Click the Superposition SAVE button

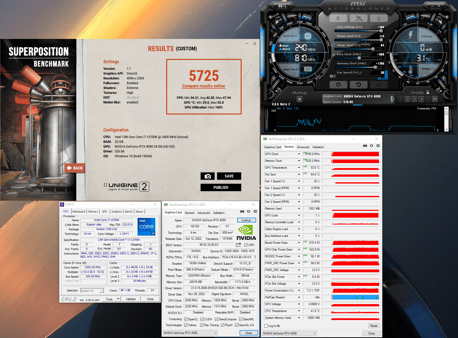(229, 176)
